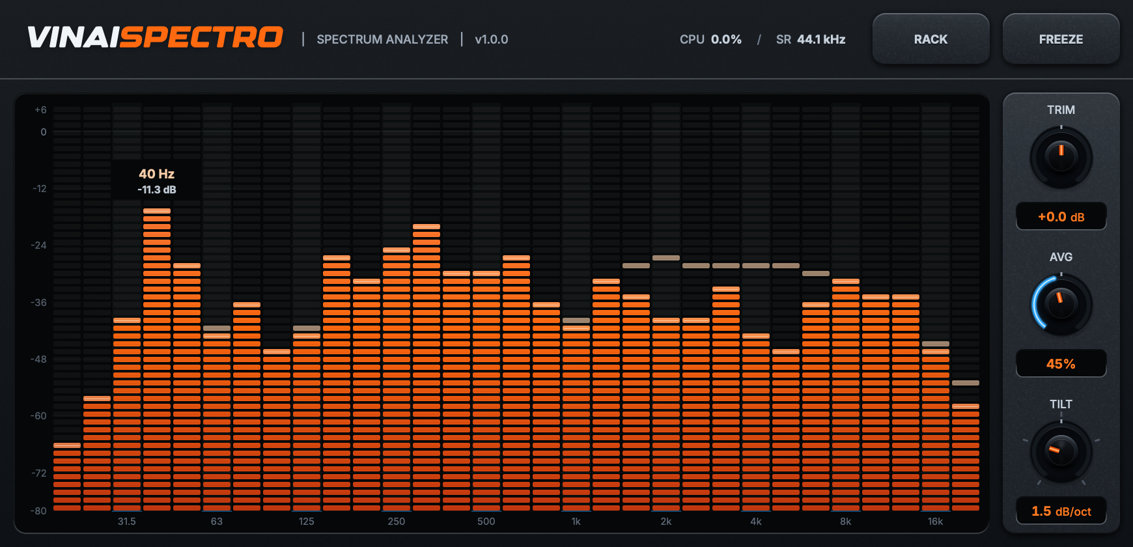Select the 1.5 dB/oct tilt value field
Image resolution: width=1133 pixels, height=547 pixels.
point(1061,511)
